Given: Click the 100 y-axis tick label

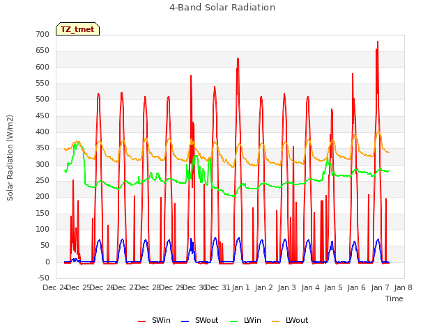Looking at the screenshot, I should [x=43, y=230].
